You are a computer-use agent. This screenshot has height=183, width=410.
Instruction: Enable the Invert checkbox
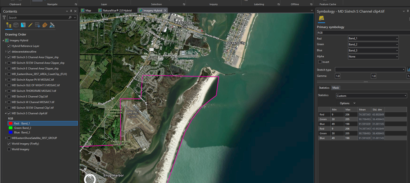pos(320,62)
